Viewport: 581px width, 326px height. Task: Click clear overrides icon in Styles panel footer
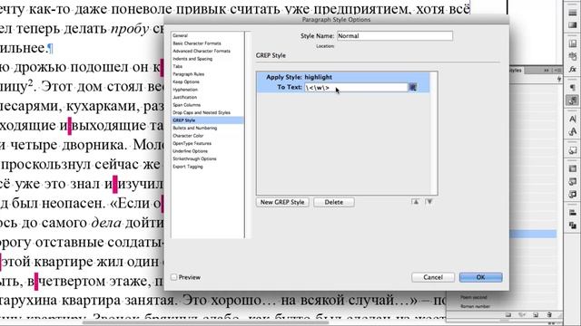pos(522,314)
